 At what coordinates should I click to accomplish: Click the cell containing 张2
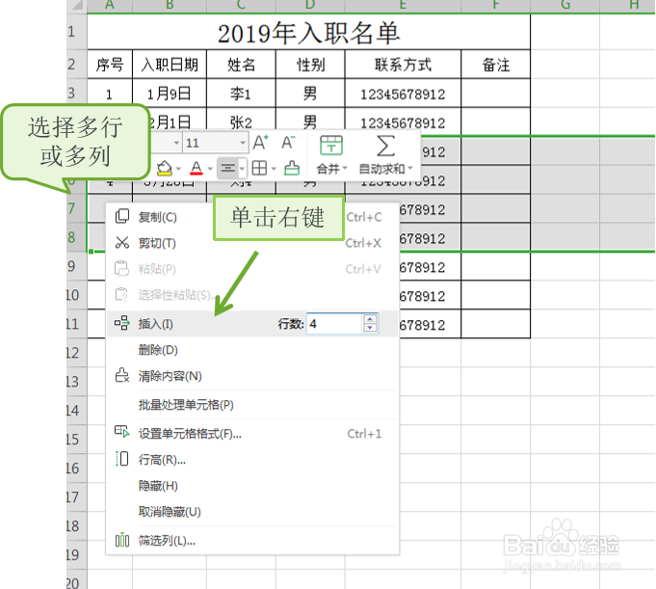pyautogui.click(x=241, y=121)
